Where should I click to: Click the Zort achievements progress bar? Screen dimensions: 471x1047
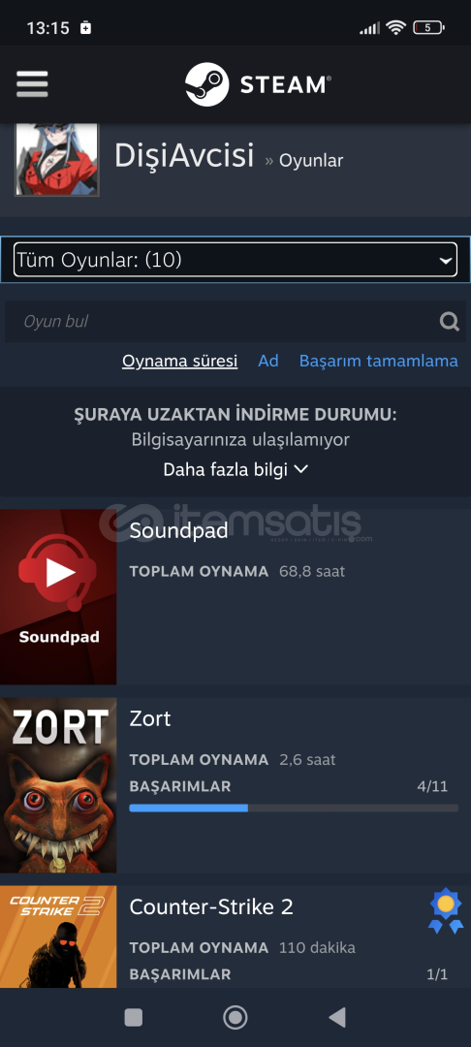294,808
